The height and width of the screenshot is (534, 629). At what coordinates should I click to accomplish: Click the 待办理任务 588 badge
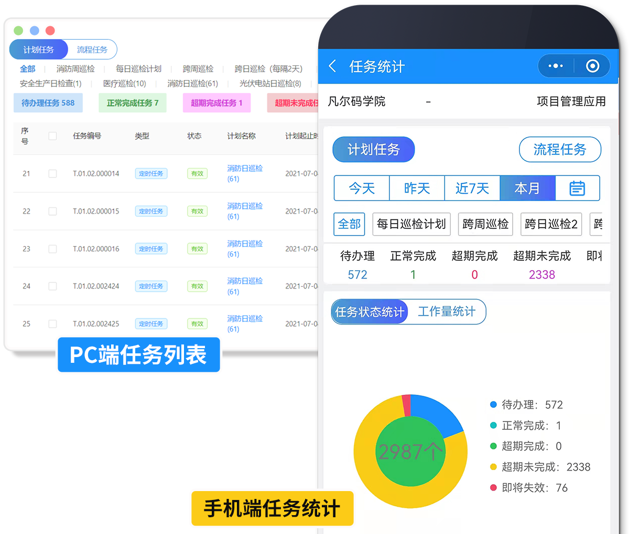(x=48, y=103)
